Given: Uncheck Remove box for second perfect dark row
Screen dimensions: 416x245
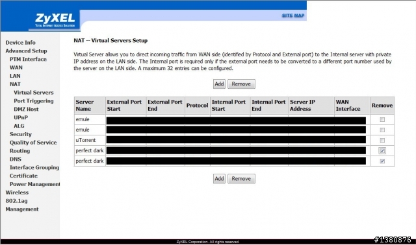Looking at the screenshot, I should pyautogui.click(x=382, y=161).
